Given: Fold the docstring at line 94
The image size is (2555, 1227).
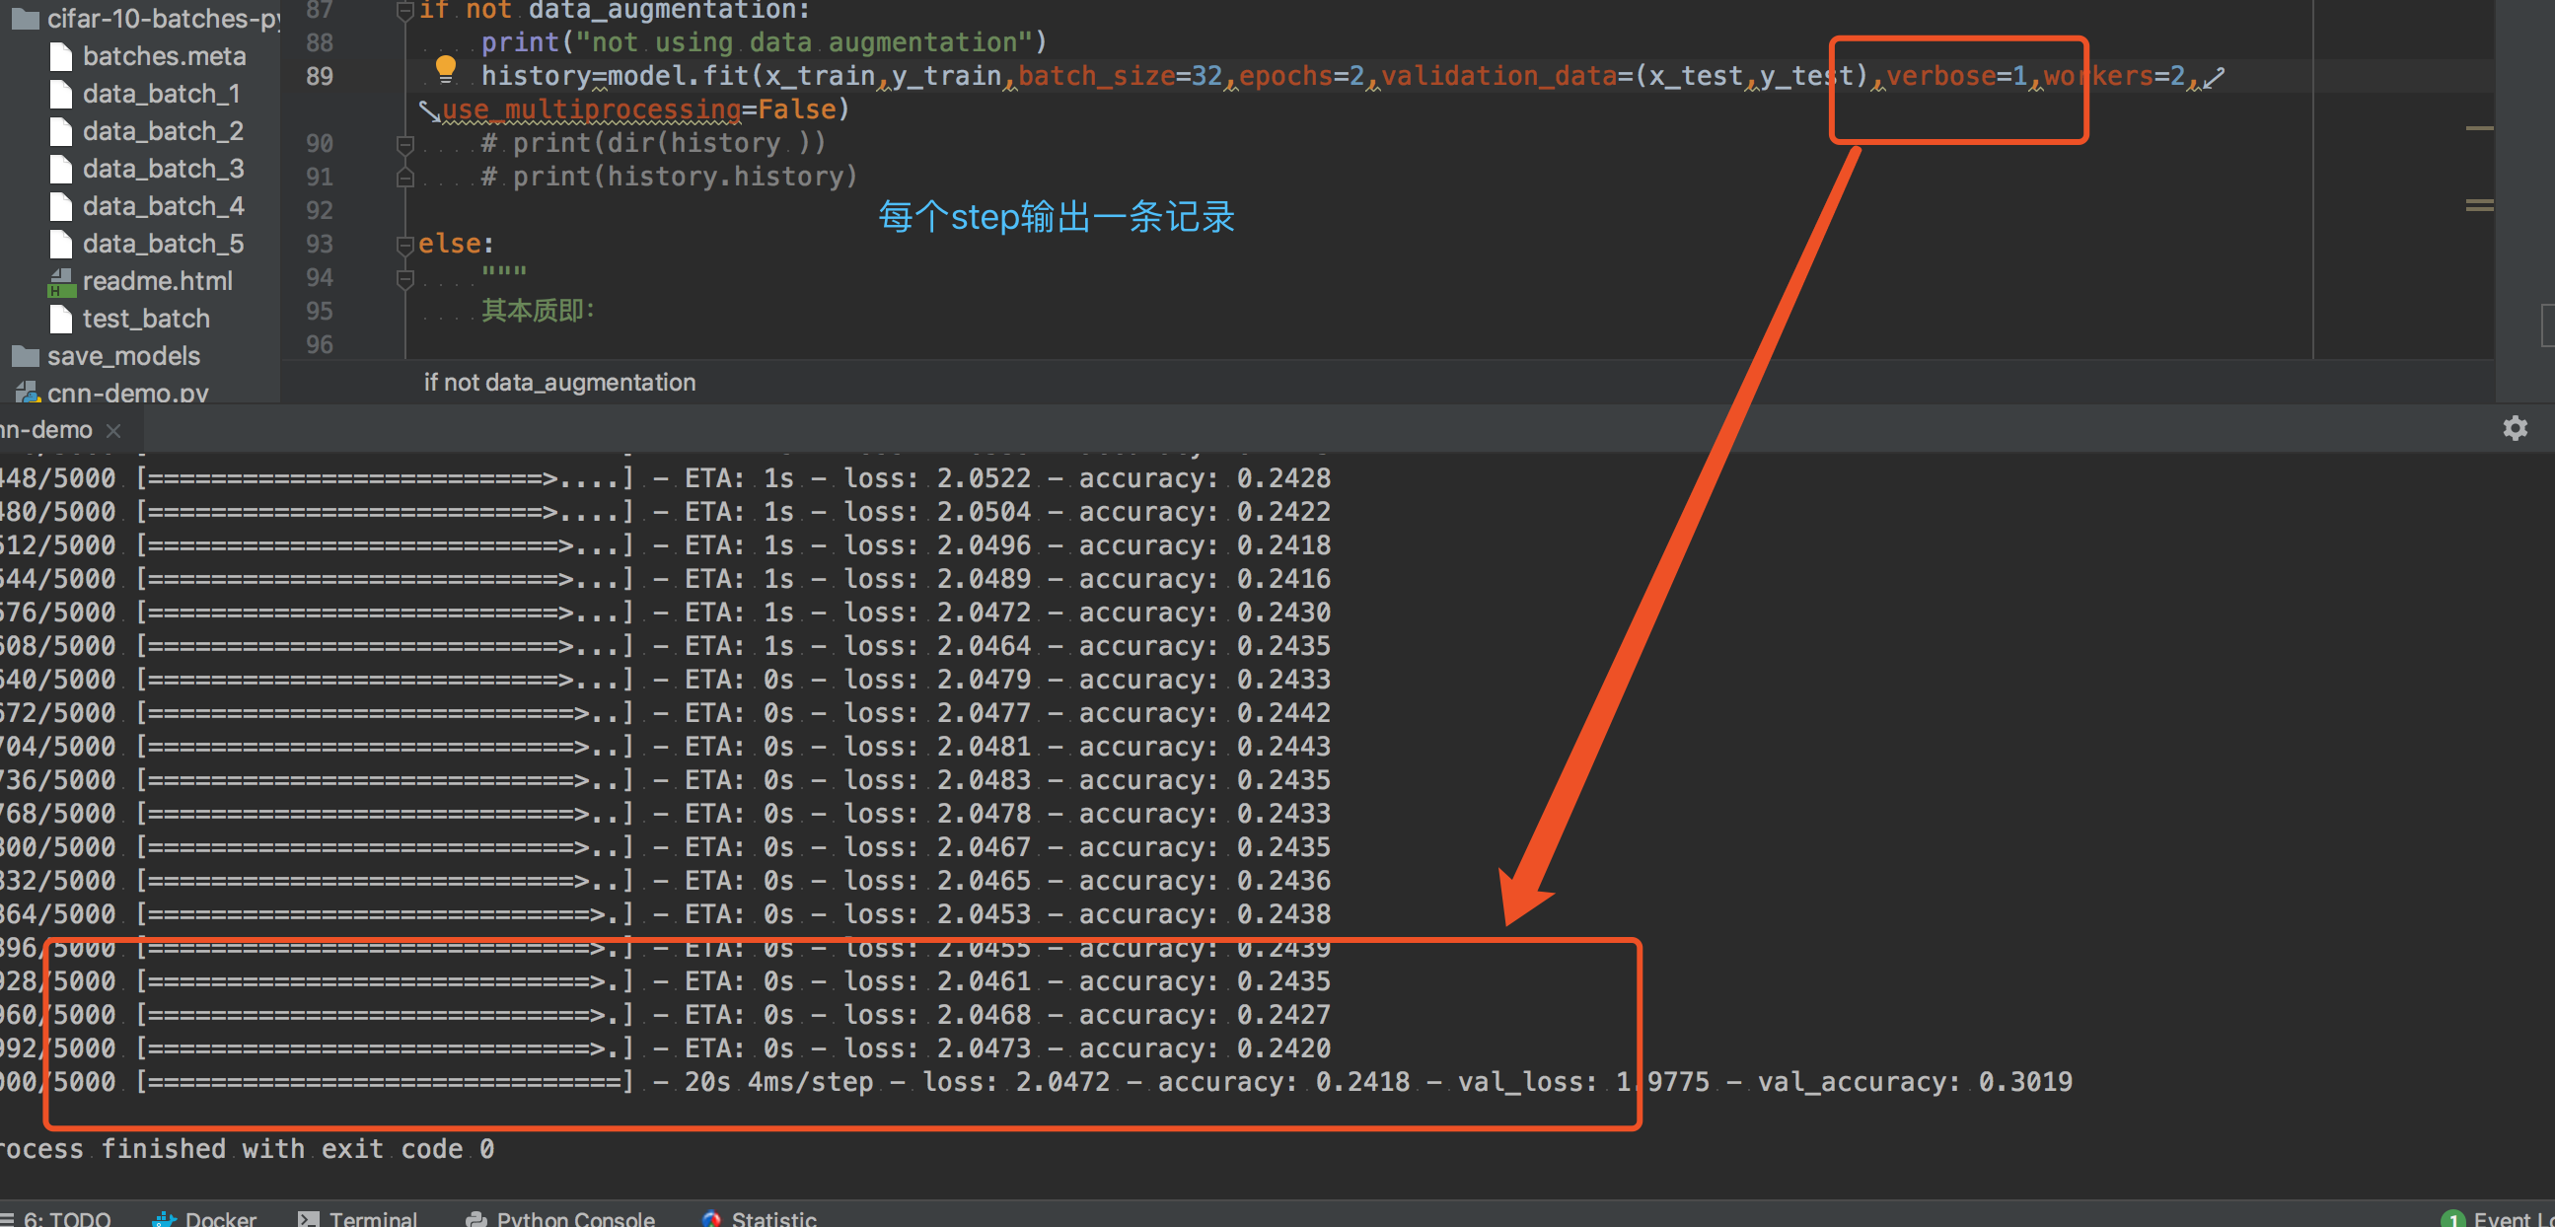Looking at the screenshot, I should [404, 279].
